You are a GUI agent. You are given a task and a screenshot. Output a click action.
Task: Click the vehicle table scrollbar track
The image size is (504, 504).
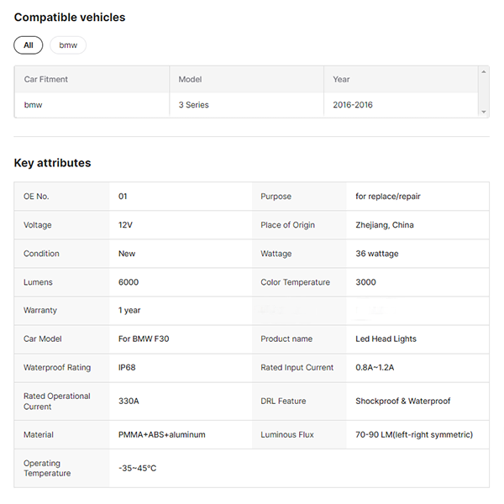tap(483, 92)
